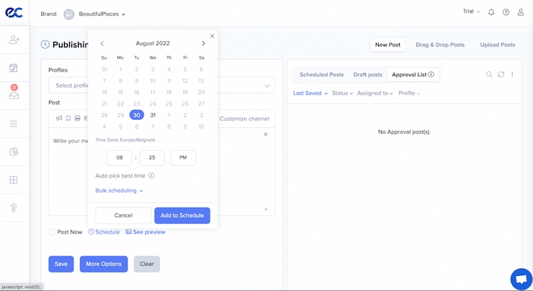The height and width of the screenshot is (291, 533).
Task: Open the Draft posts tab
Action: click(x=367, y=75)
